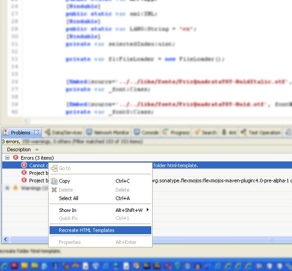Click the error icon on the Cannot row
Screen dimensions: 292x271
(x=24, y=165)
